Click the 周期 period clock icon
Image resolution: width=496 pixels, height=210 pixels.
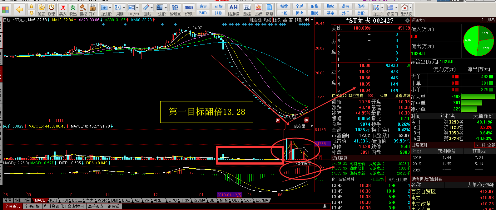click(x=118, y=7)
